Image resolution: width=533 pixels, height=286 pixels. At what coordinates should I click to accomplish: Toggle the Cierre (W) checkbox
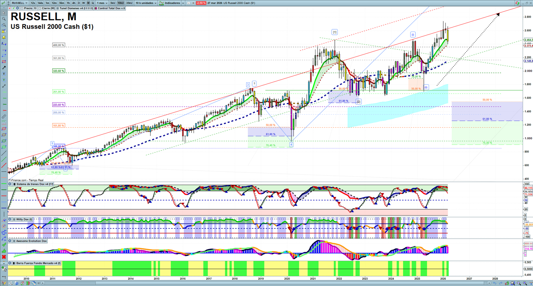40,8
